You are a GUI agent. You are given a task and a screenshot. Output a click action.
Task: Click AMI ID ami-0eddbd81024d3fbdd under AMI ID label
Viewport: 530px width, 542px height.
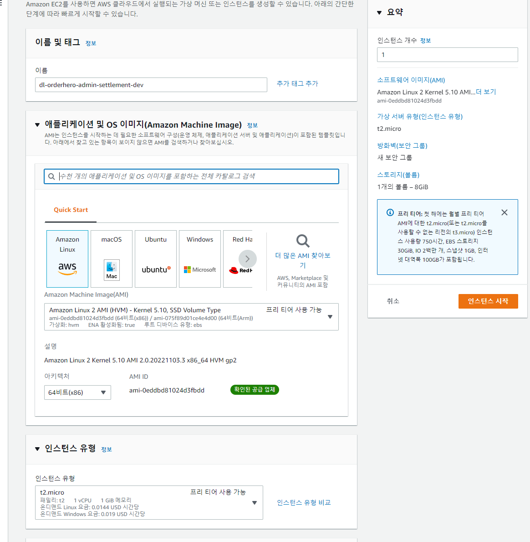click(x=167, y=390)
